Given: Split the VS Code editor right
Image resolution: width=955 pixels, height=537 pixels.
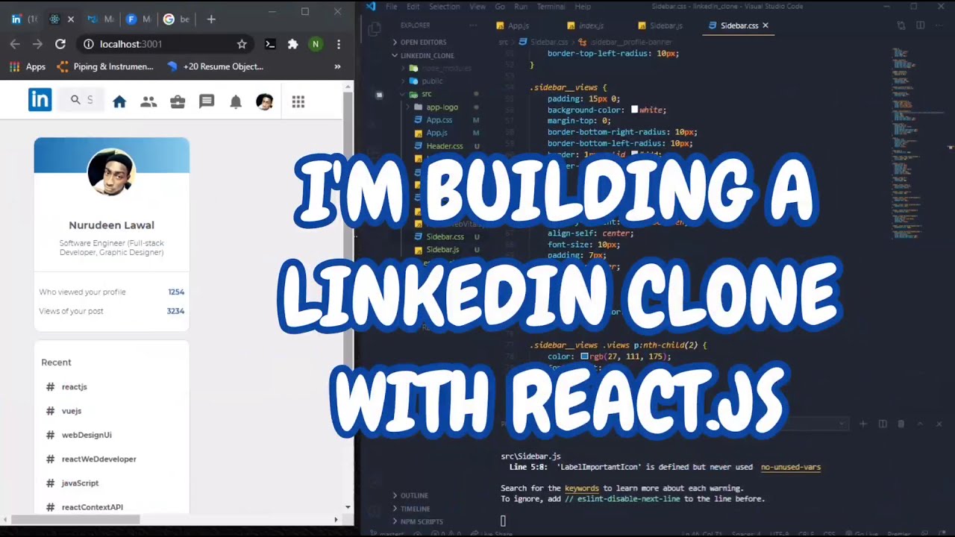Looking at the screenshot, I should click(x=921, y=25).
